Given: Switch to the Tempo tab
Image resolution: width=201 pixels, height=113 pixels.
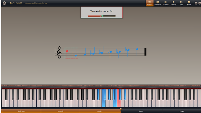Looking at the screenshot, I should click(x=182, y=111).
